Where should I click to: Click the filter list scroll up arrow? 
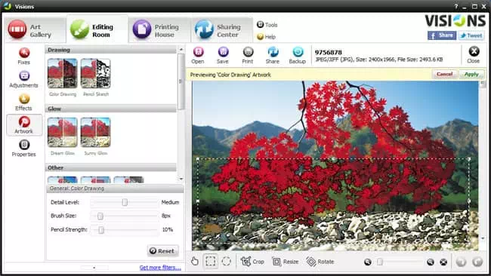pyautogui.click(x=181, y=49)
